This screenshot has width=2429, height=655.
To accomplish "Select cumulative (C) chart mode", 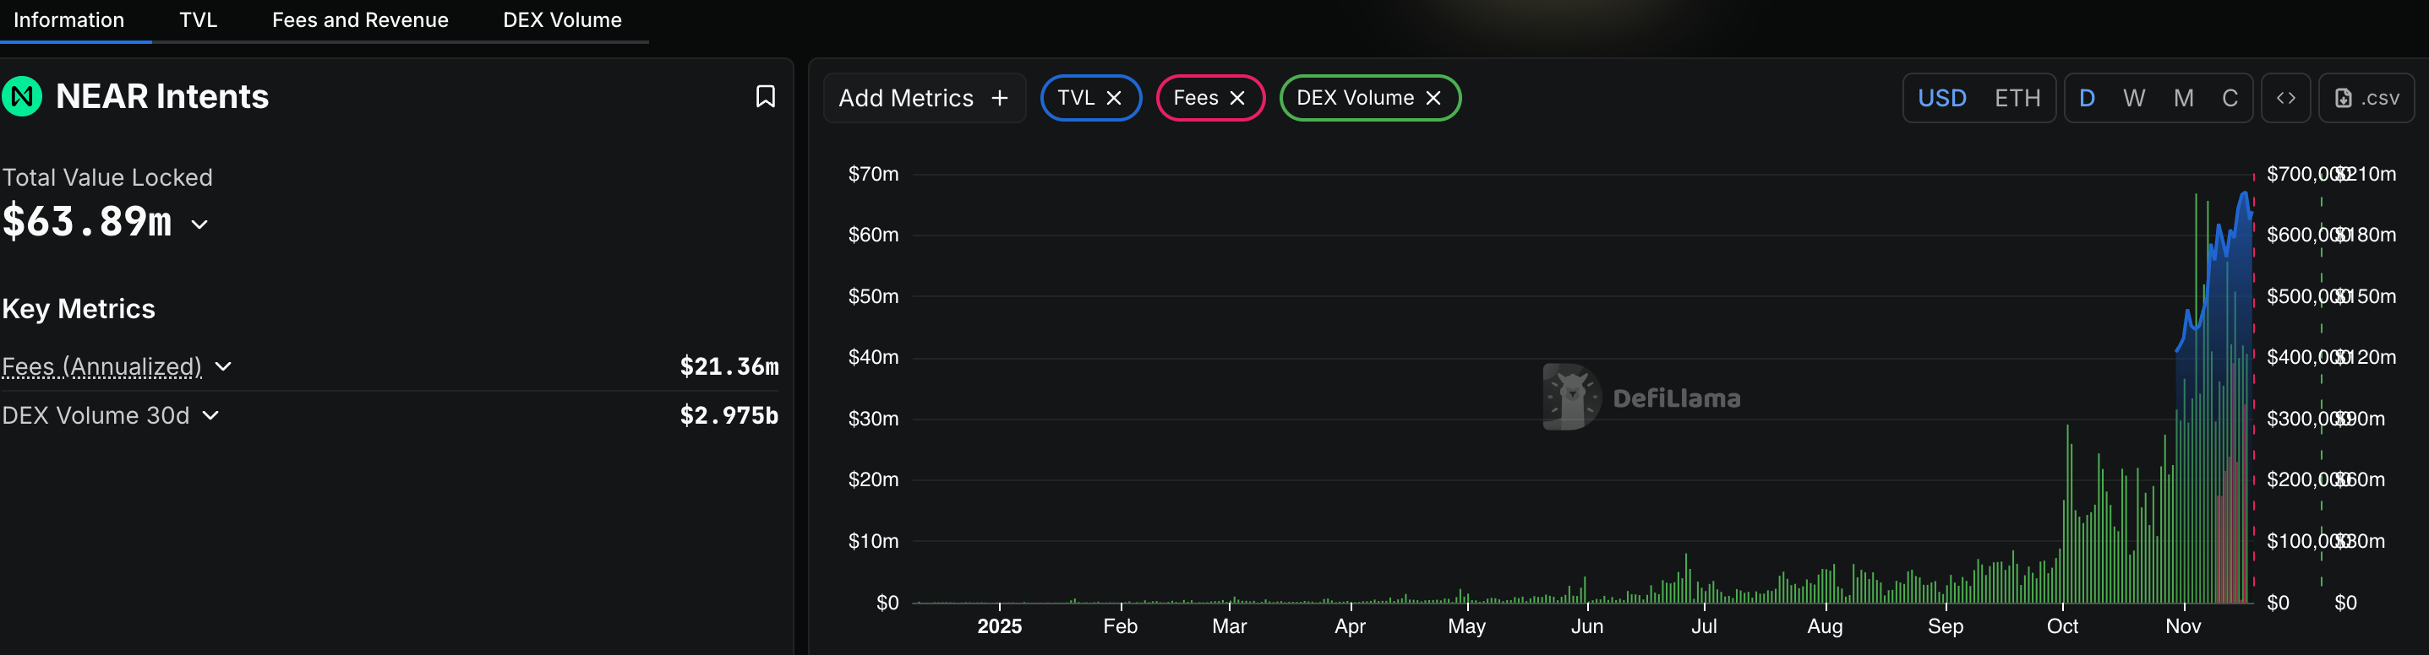I will 2229,98.
